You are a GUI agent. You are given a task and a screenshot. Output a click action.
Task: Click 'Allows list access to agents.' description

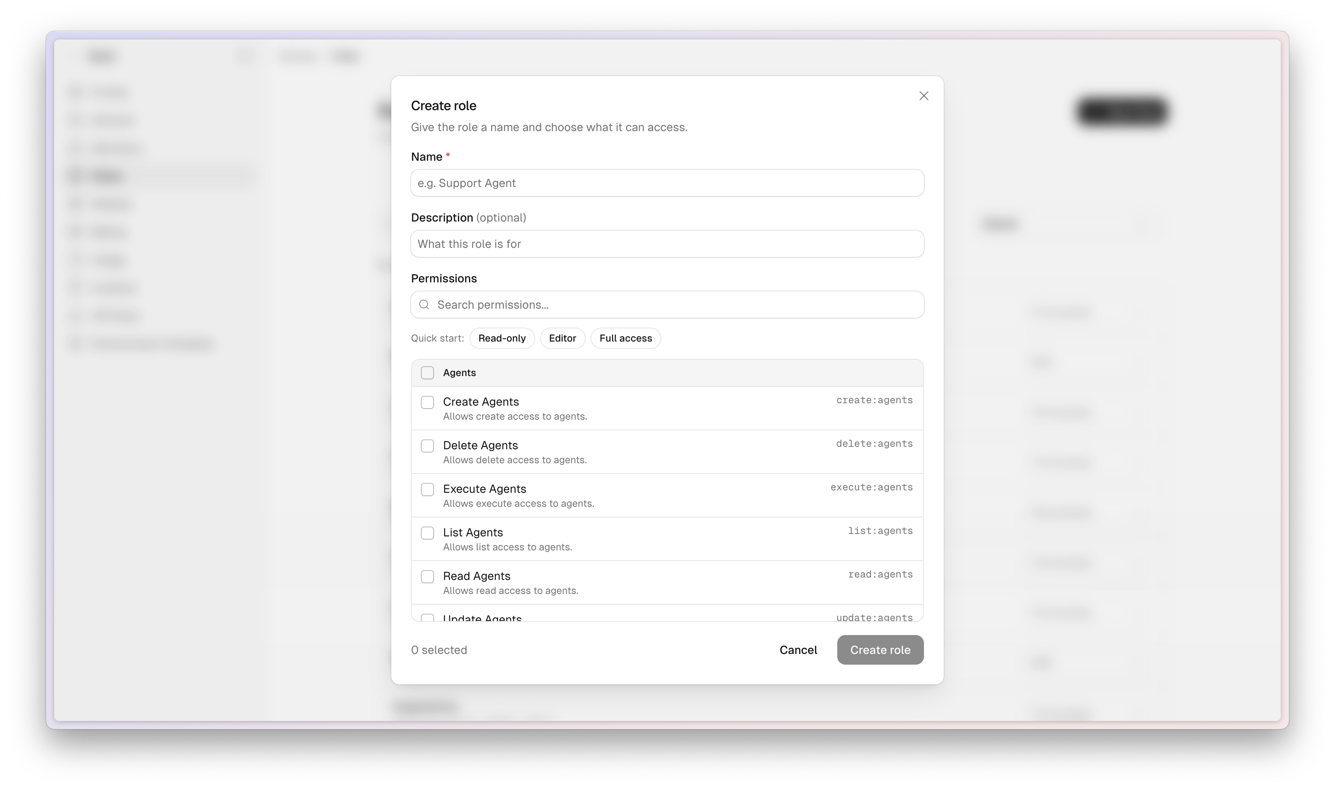point(507,547)
